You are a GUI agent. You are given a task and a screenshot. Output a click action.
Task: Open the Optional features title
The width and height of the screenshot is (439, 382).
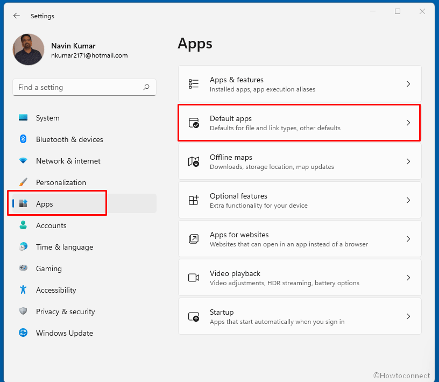(238, 196)
